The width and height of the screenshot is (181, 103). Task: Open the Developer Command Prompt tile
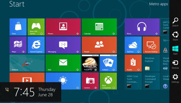pos(151,81)
